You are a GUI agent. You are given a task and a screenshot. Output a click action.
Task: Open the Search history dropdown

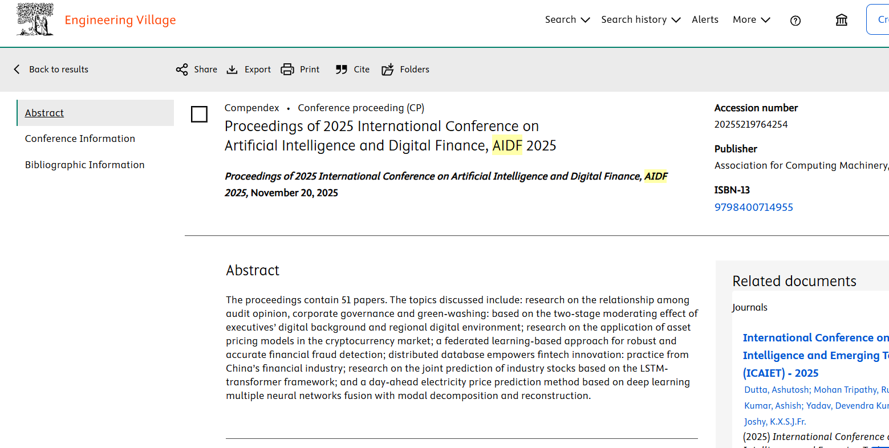(x=640, y=19)
